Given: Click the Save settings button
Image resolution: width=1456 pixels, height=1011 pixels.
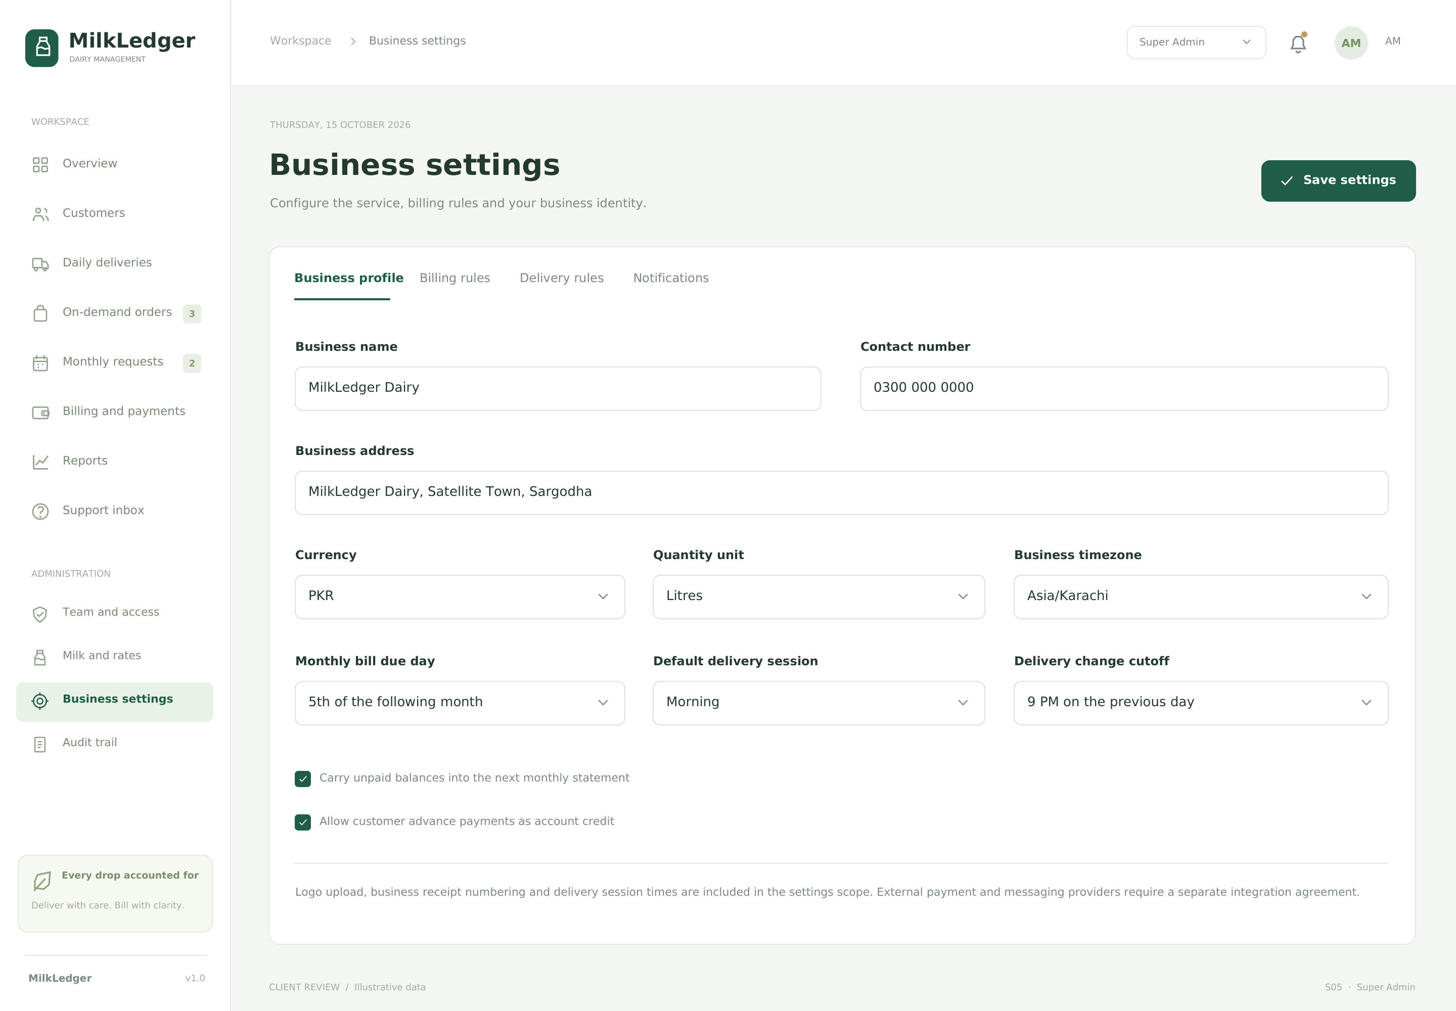Looking at the screenshot, I should 1338,180.
